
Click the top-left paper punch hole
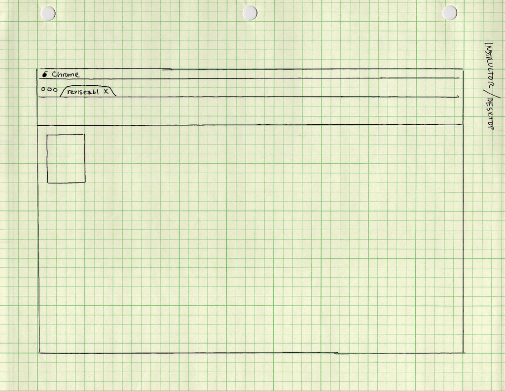48,13
